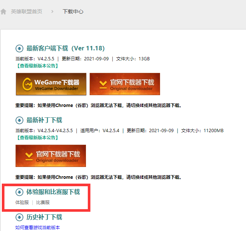Click the WeGame logo icon on button
Image resolution: width=246 pixels, height=231 pixels.
click(x=27, y=84)
